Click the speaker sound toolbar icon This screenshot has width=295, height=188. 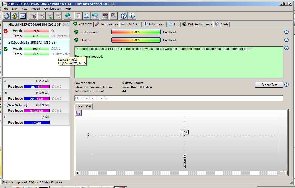click(113, 16)
